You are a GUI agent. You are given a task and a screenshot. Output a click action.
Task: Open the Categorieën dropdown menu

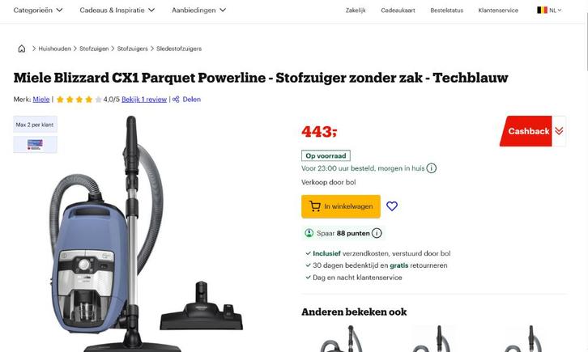click(x=38, y=10)
